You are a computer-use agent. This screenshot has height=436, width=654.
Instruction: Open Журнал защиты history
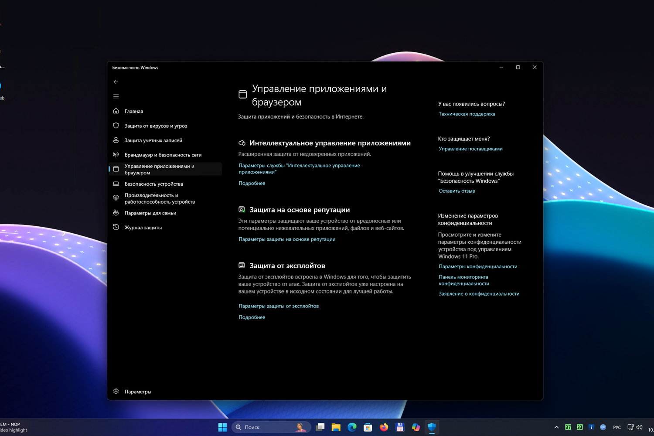pyautogui.click(x=165, y=228)
